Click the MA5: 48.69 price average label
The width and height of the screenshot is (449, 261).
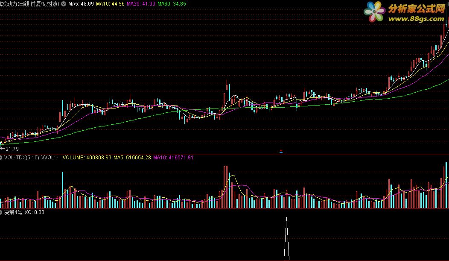coord(81,4)
